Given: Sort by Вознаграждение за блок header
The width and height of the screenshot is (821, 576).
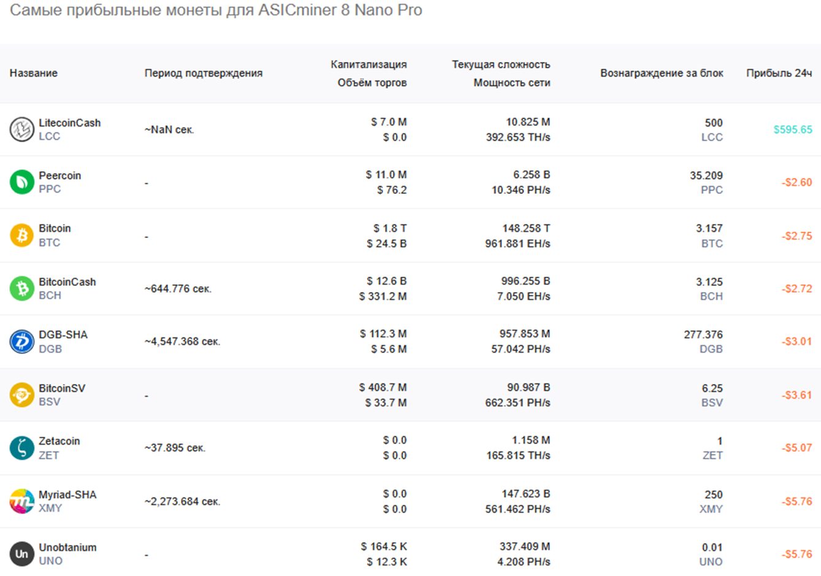Looking at the screenshot, I should (x=661, y=73).
